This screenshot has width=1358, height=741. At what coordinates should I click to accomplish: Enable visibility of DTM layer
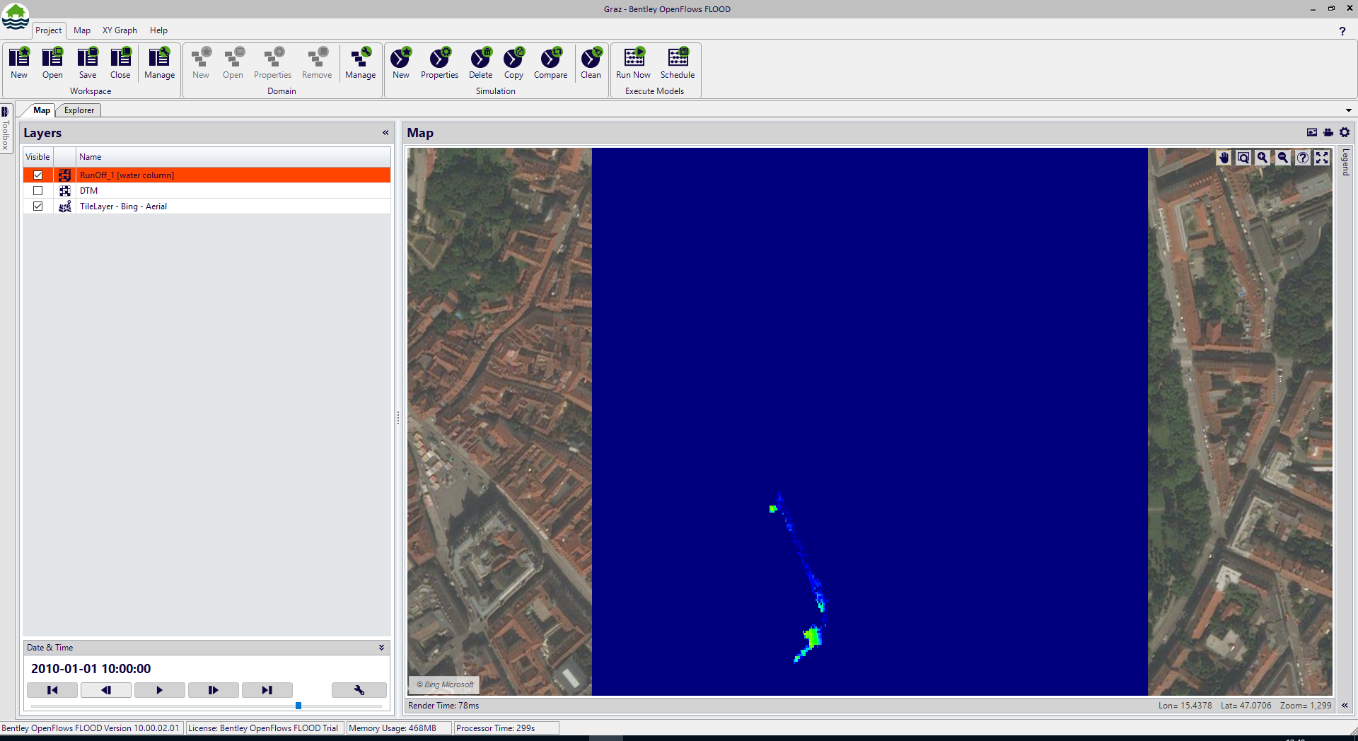[x=38, y=191]
